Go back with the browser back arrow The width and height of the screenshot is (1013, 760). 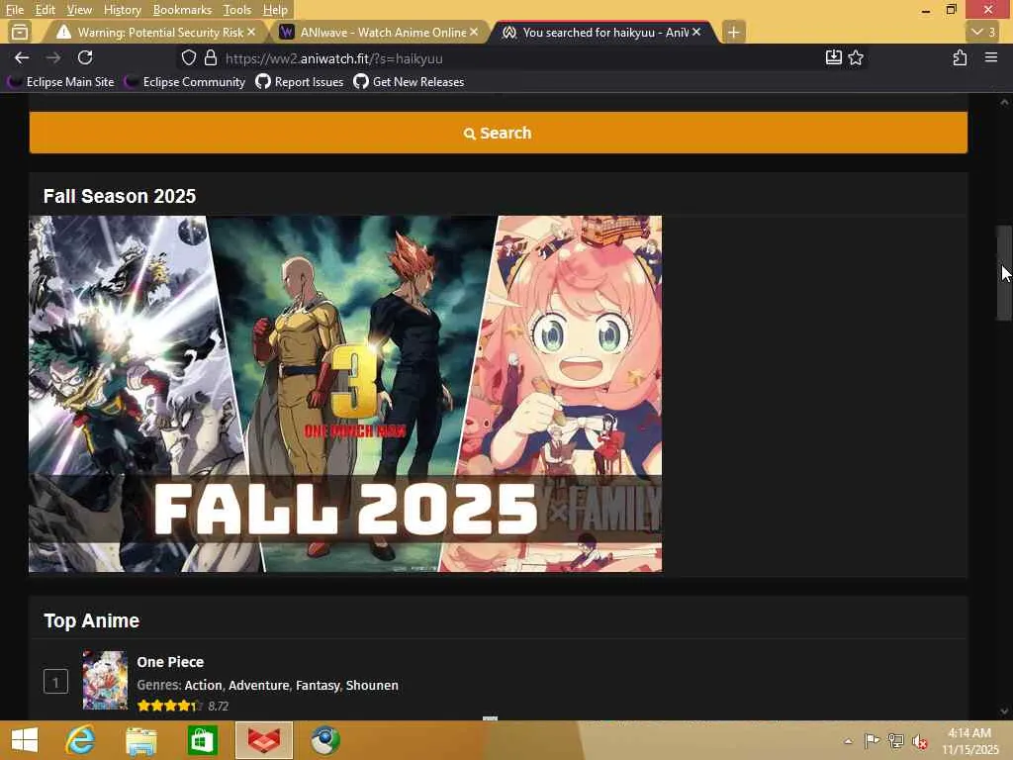(22, 58)
